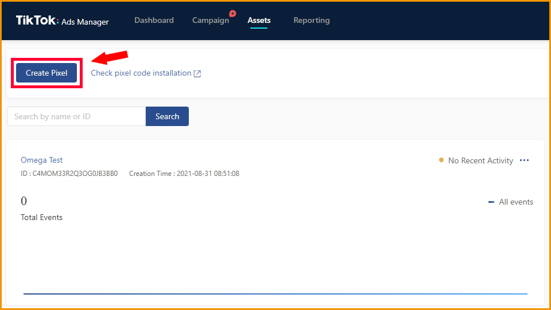Toggle the All events chart legend
This screenshot has height=310, width=551.
(511, 202)
